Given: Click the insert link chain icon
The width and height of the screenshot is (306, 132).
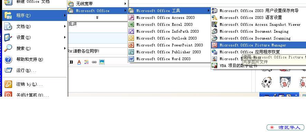Looking at the screenshot, I should click(x=94, y=62).
